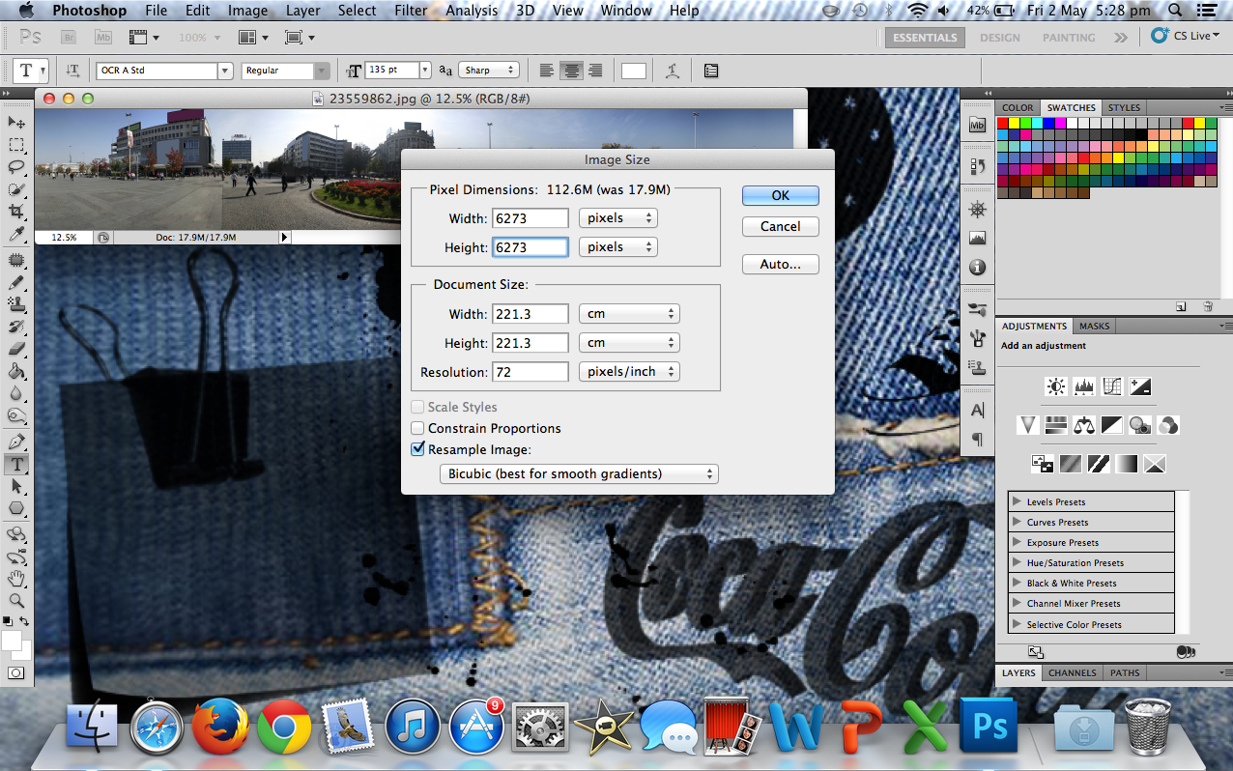Click OK in the Image Size dialog
This screenshot has height=771, width=1233.
tap(780, 195)
